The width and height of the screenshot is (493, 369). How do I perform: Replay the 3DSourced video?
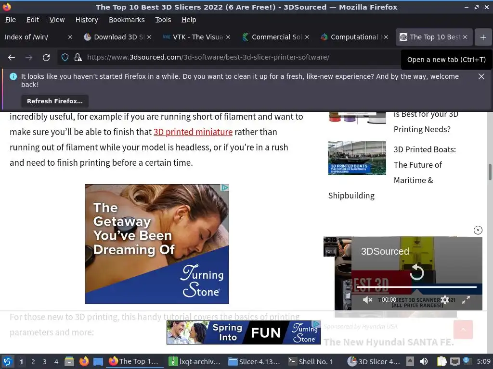(417, 272)
